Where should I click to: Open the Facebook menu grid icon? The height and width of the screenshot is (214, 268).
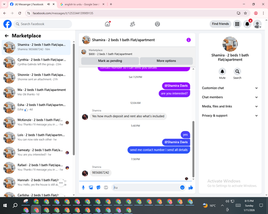point(237,24)
